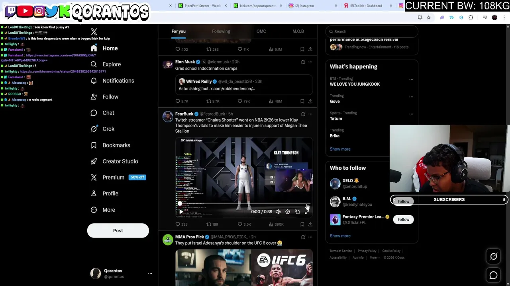The height and width of the screenshot is (286, 510).
Task: Switch to the For you tab
Action: click(x=178, y=31)
